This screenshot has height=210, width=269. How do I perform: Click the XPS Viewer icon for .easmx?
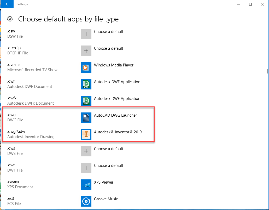coord(86,185)
